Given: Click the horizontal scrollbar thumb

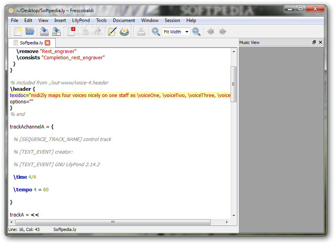Looking at the screenshot, I should click(113, 222).
